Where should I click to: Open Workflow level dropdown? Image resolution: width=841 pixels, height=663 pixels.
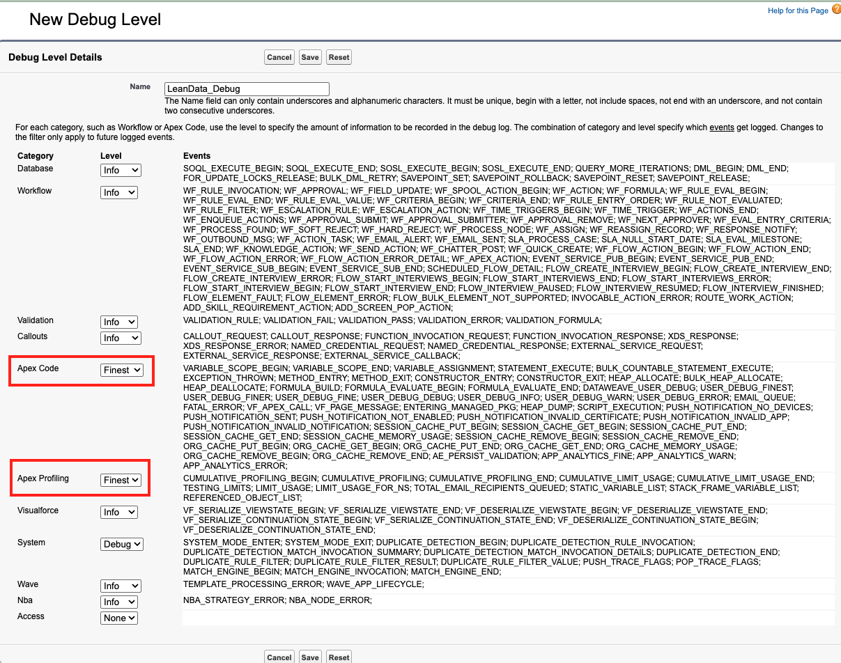pyautogui.click(x=118, y=192)
